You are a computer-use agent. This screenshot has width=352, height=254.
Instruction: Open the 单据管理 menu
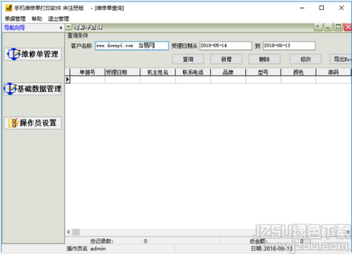pyautogui.click(x=15, y=19)
